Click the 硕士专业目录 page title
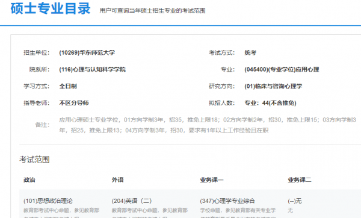Screen dimensions: 361x218 coord(51,8)
